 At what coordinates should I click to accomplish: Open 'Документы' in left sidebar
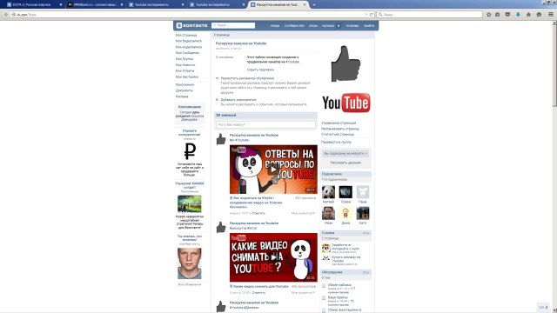[x=185, y=90]
